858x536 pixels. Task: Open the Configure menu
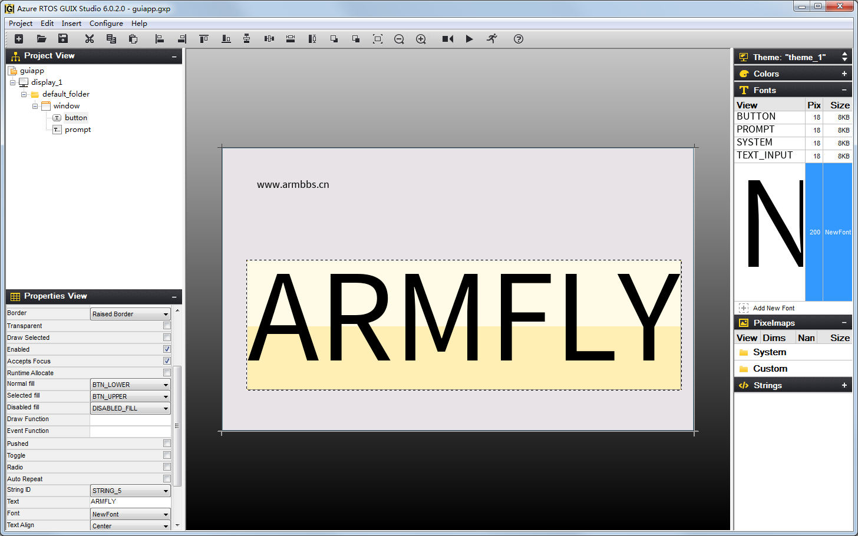click(106, 24)
